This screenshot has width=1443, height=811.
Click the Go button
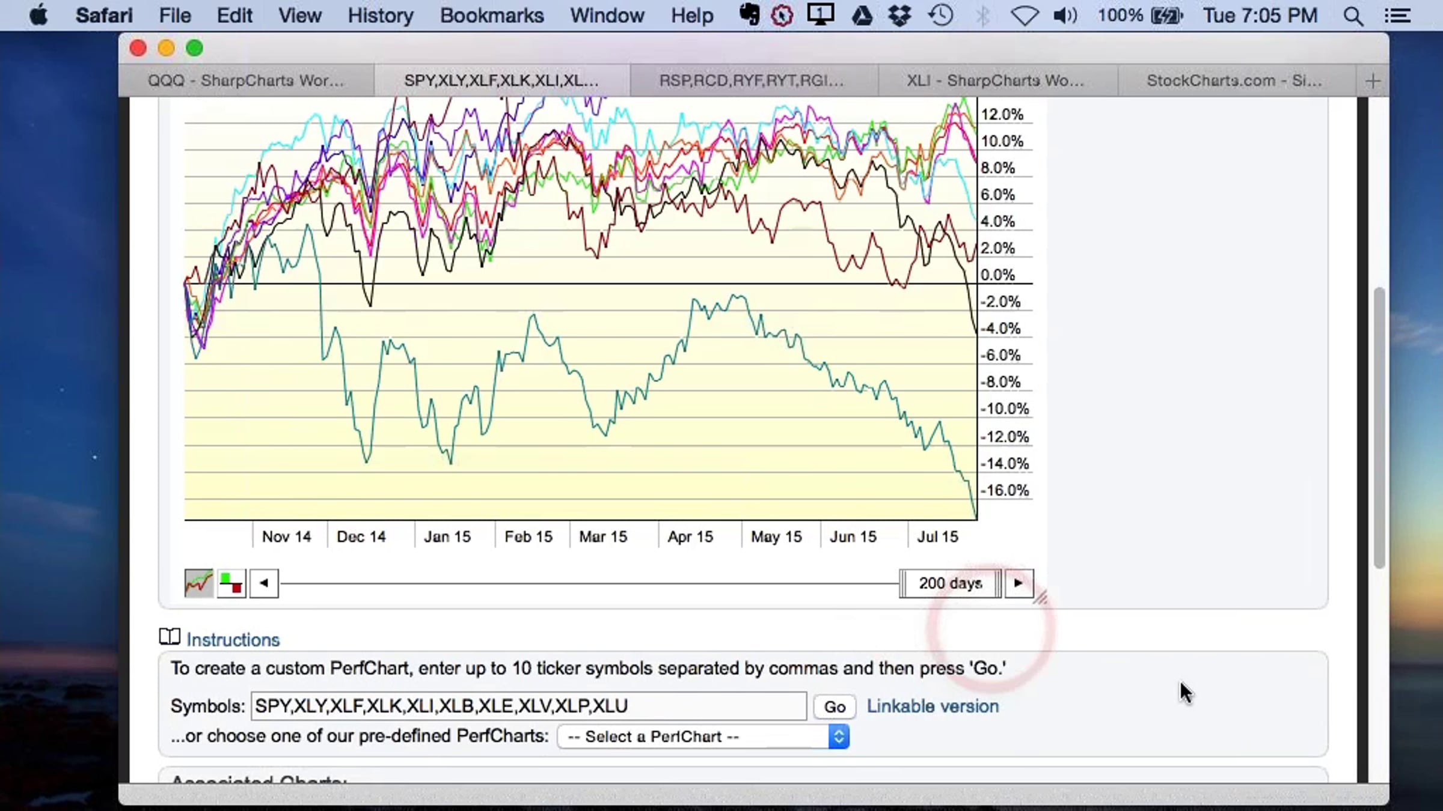coord(835,706)
